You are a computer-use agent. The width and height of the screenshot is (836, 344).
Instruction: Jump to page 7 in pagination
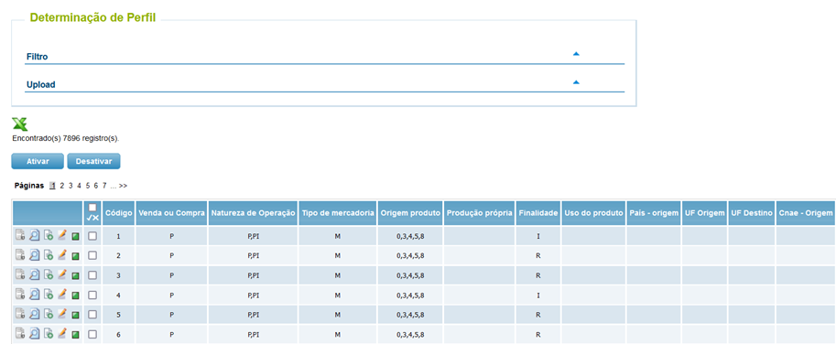click(104, 186)
